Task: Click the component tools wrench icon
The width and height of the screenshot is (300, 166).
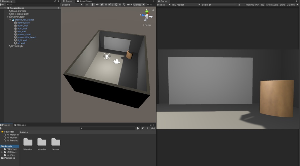Action: coord(124,5)
